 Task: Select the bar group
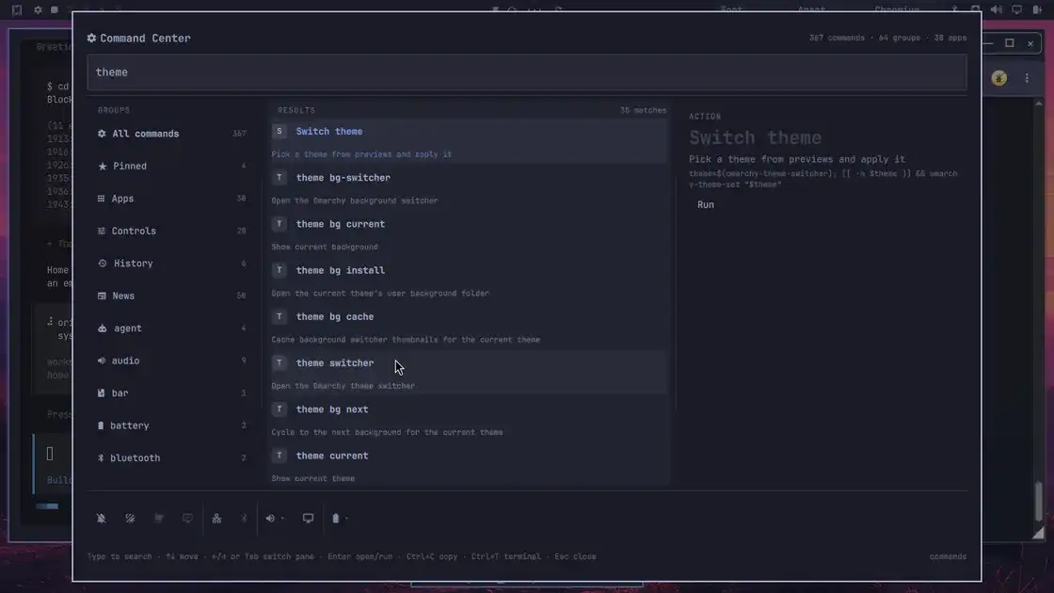(x=172, y=393)
